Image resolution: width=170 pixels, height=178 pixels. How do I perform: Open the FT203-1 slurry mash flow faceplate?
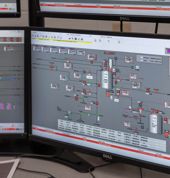click(x=129, y=59)
